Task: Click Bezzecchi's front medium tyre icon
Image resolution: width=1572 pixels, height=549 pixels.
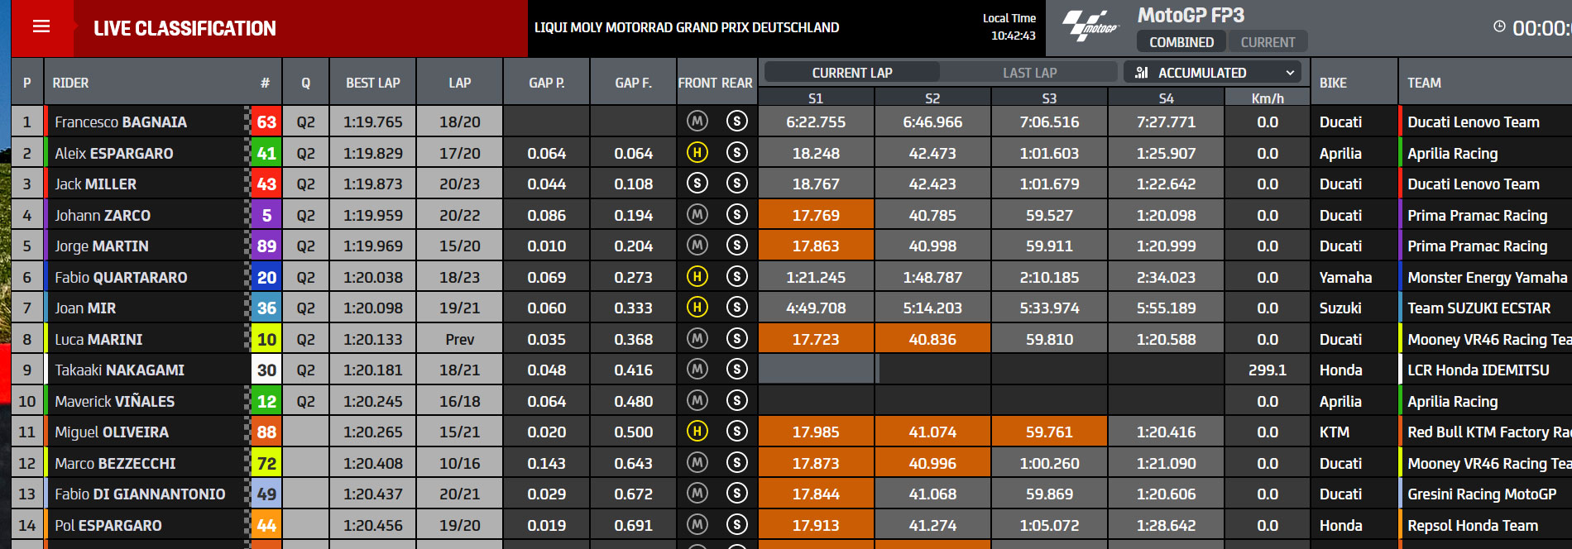Action: click(x=697, y=462)
